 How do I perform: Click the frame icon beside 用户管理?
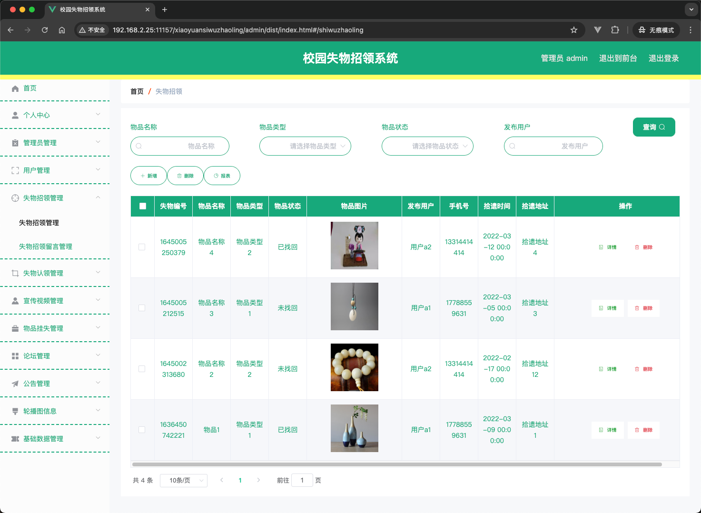15,170
